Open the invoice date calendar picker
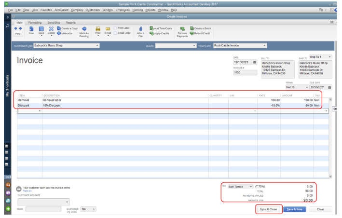The width and height of the screenshot is (342, 218). (x=254, y=62)
